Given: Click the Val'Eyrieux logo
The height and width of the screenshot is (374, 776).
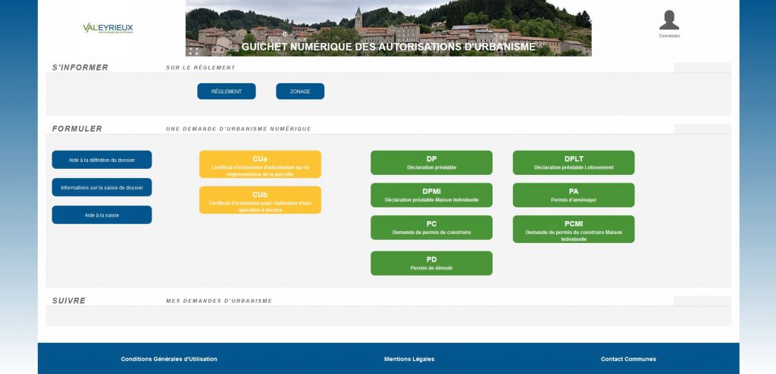Looking at the screenshot, I should point(108,29).
